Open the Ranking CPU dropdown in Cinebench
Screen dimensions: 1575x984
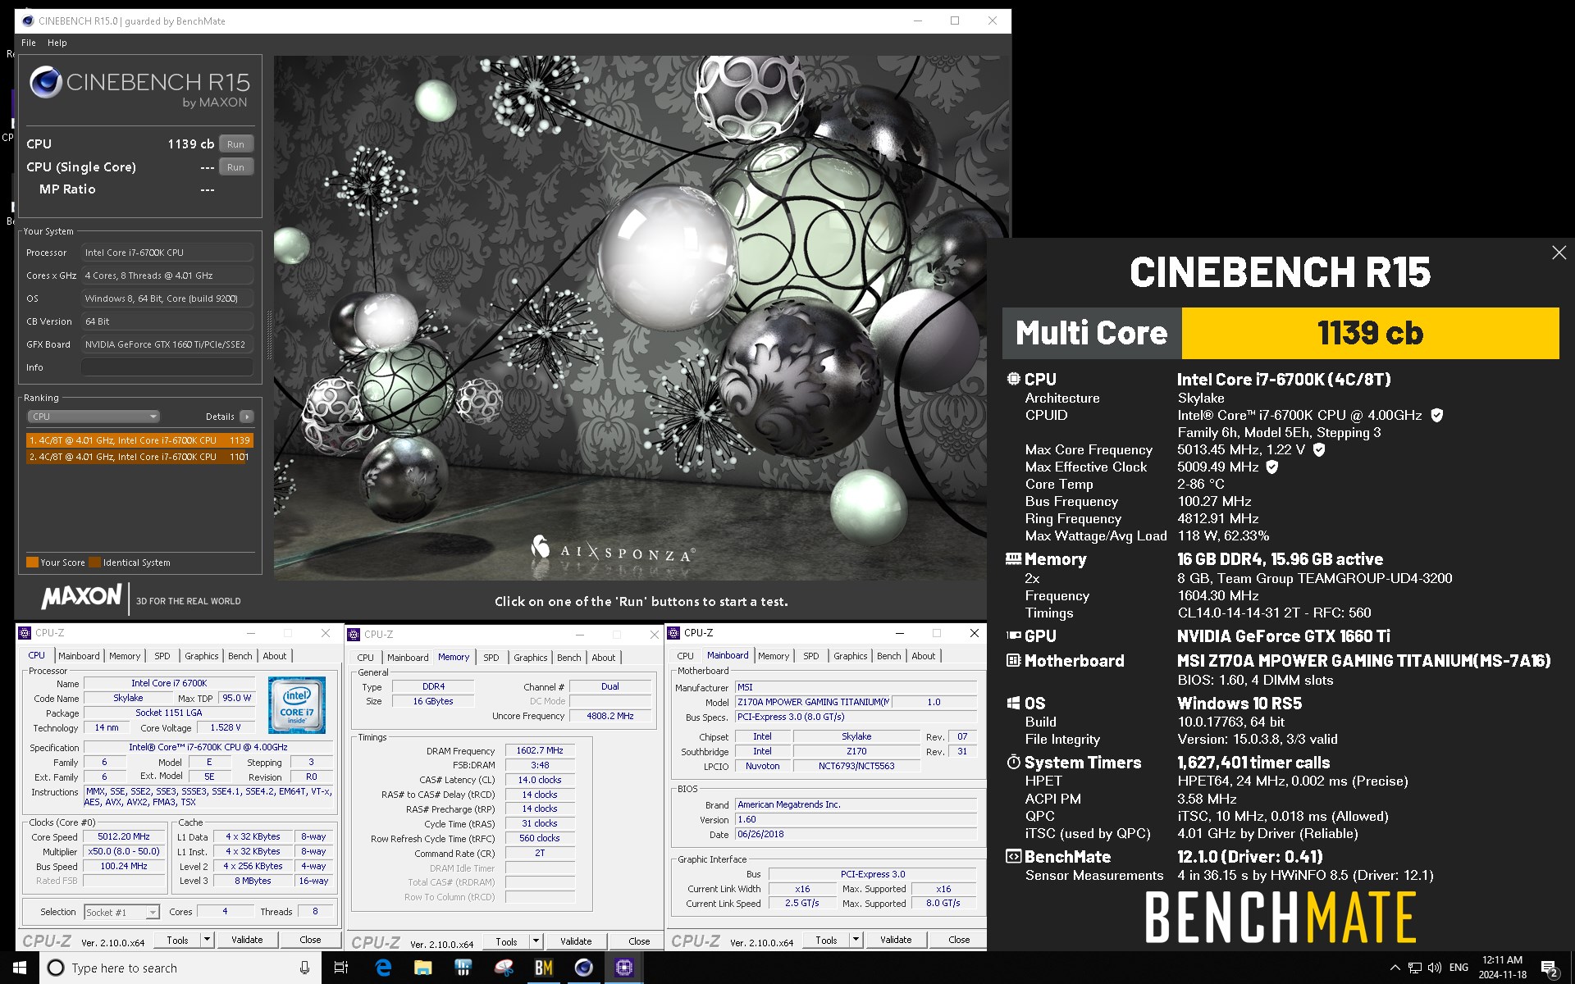coord(94,417)
